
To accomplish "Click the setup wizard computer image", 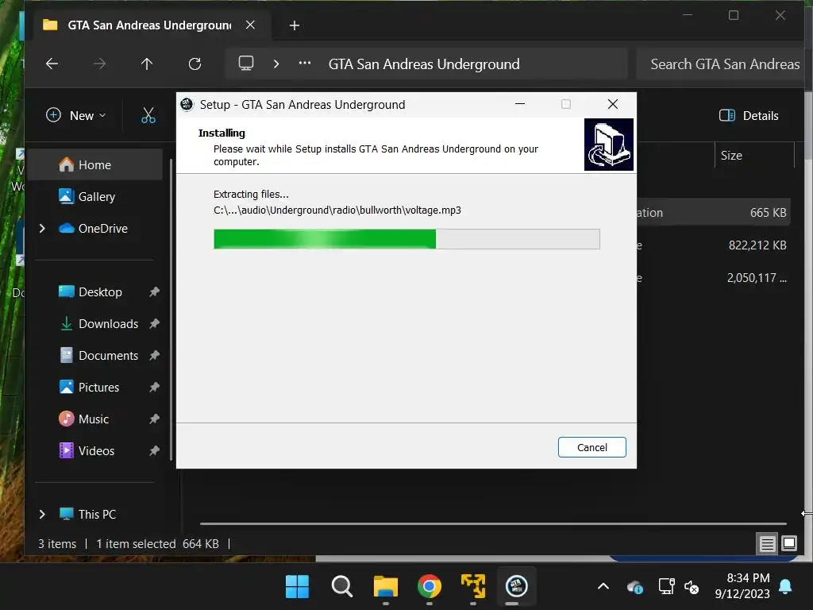I will tap(609, 145).
